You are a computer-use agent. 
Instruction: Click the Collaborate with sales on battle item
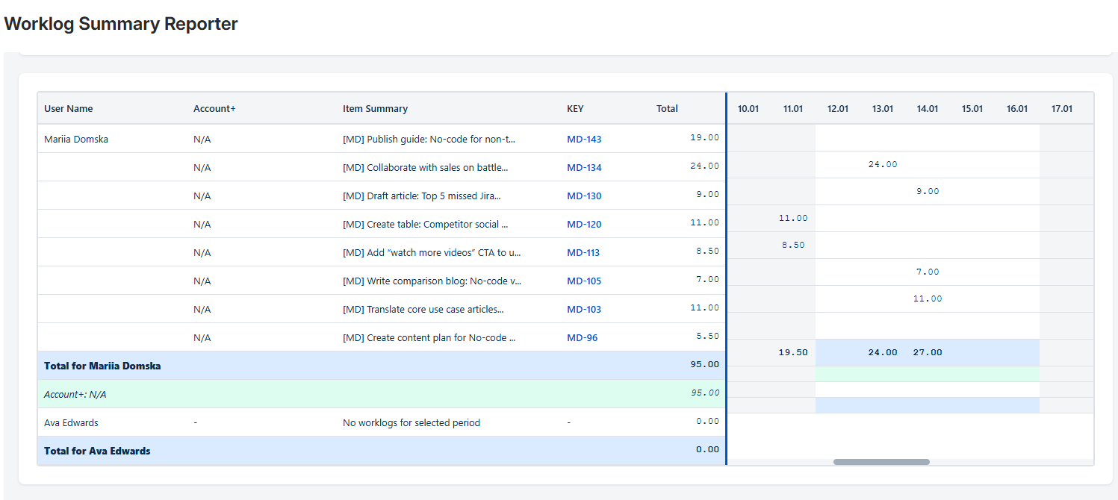(x=425, y=167)
